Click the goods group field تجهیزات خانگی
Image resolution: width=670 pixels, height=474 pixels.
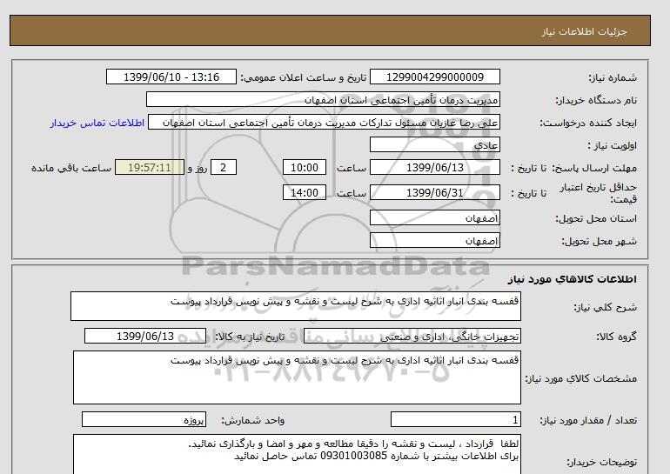pyautogui.click(x=412, y=336)
